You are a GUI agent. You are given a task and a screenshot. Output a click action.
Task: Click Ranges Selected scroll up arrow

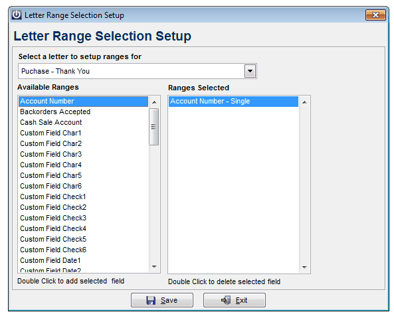(304, 102)
